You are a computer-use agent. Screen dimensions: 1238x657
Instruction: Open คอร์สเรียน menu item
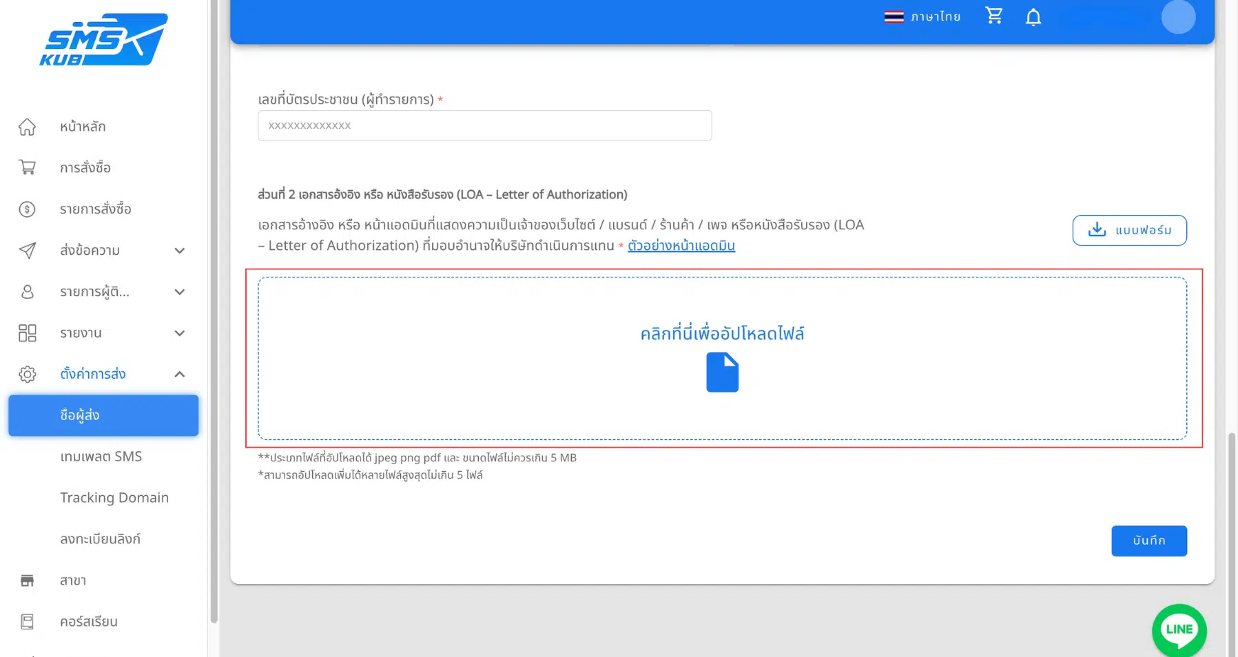103,622
